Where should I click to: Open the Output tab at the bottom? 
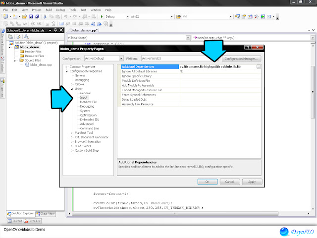click(15, 221)
